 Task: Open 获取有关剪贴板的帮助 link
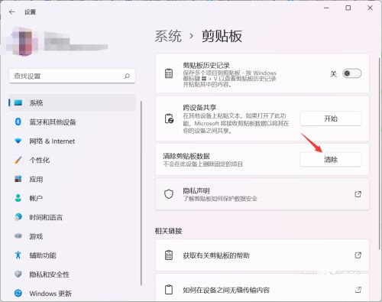click(x=262, y=255)
